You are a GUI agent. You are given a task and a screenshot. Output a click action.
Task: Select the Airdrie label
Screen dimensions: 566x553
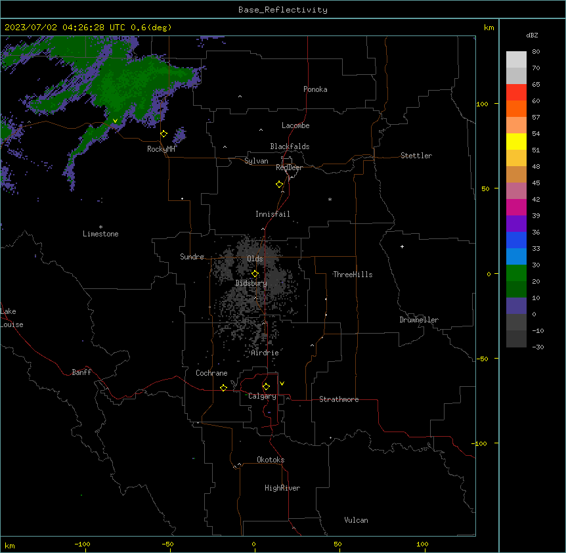[265, 353]
